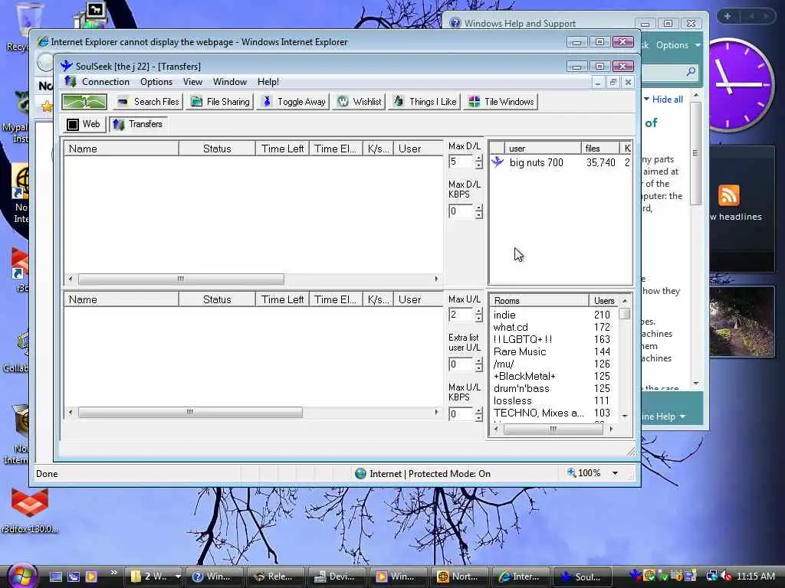Click Tile Windows button
This screenshot has height=588, width=785.
(501, 102)
